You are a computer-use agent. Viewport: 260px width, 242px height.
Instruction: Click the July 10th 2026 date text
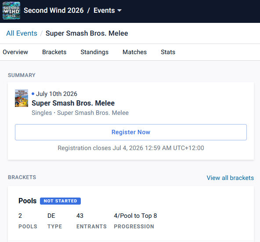57,94
